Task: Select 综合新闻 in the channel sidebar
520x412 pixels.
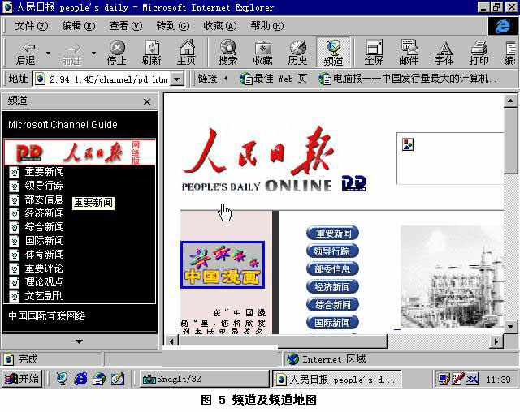Action: point(44,227)
